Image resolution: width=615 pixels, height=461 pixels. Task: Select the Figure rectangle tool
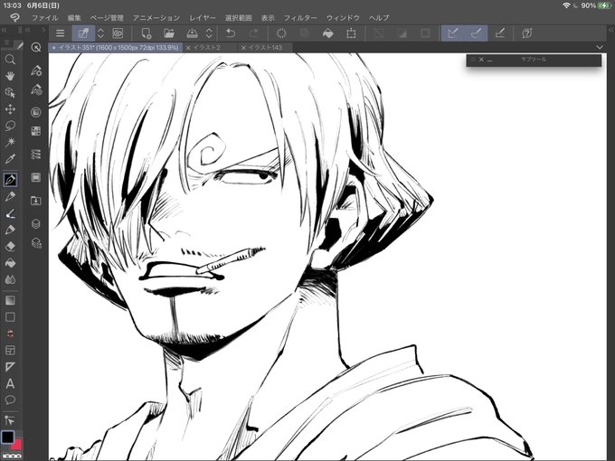pos(10,317)
